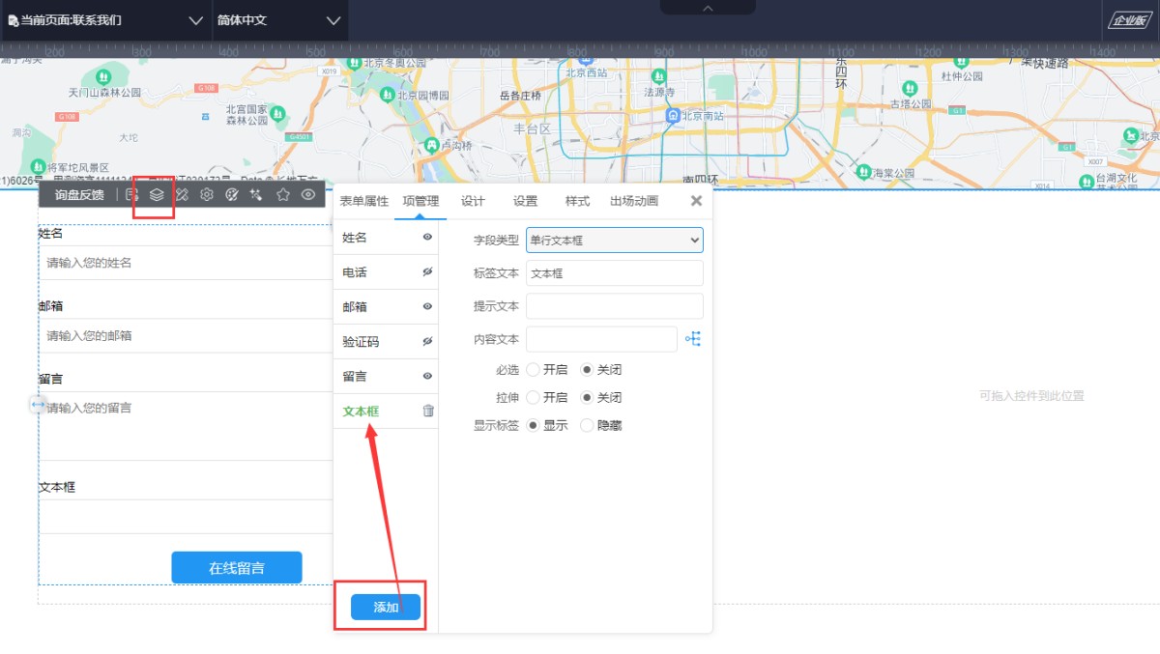Open the 字段类型 dropdown

point(614,240)
